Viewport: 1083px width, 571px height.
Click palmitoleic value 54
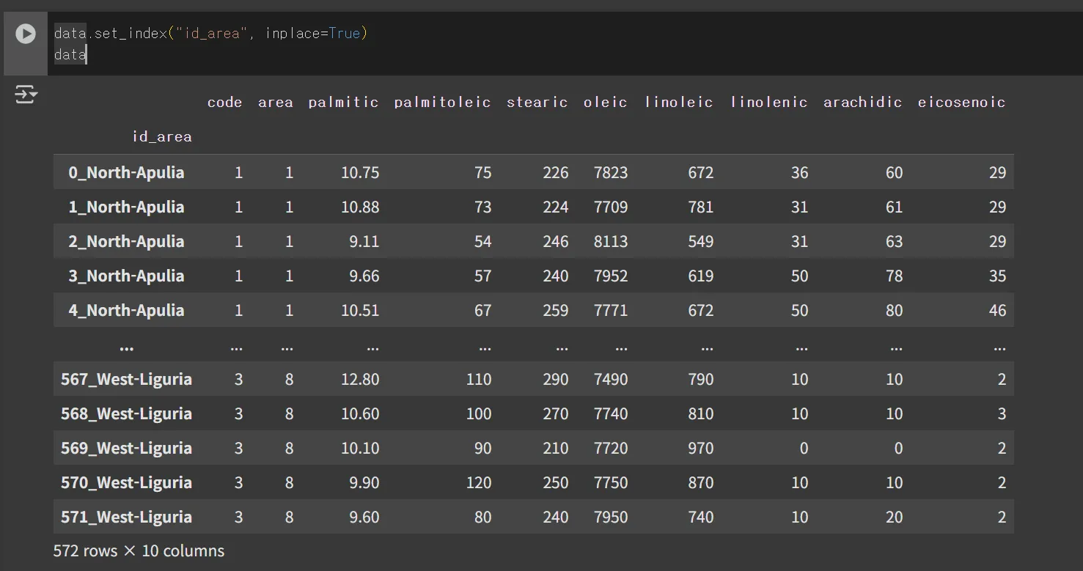tap(482, 242)
